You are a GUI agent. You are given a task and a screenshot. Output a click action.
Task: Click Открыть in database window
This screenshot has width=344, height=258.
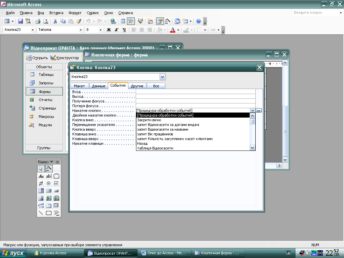pyautogui.click(x=37, y=58)
